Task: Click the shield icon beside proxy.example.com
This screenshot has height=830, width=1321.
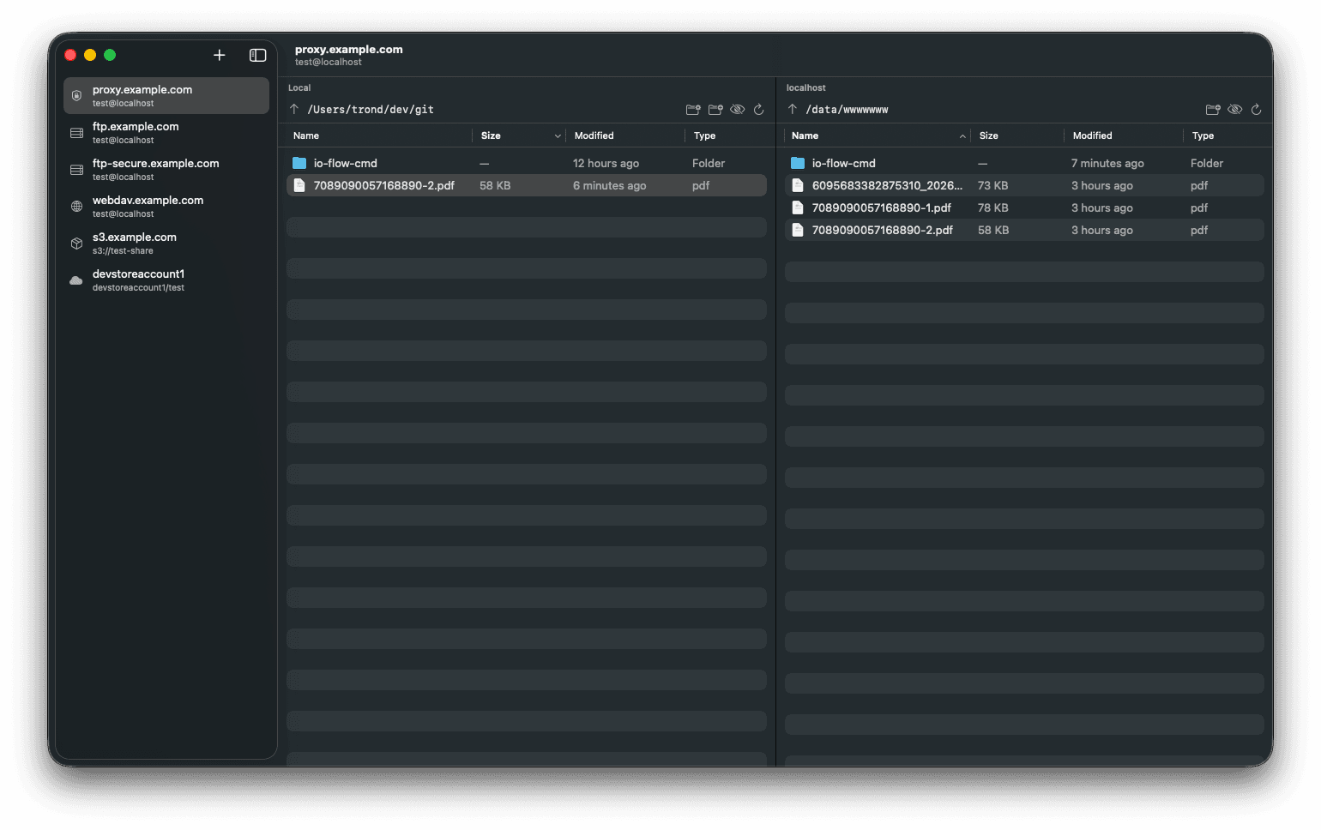Action: [76, 95]
